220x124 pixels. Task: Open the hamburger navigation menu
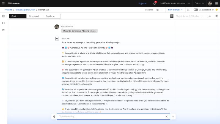click(3, 3)
